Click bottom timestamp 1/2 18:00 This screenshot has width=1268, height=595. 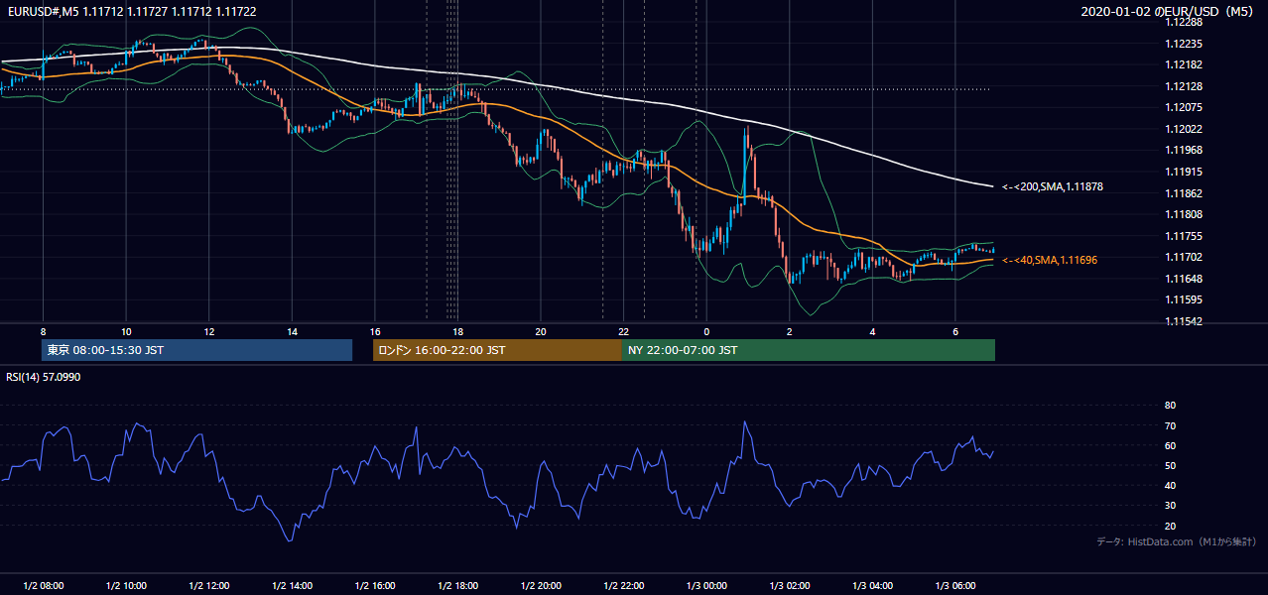pos(457,586)
